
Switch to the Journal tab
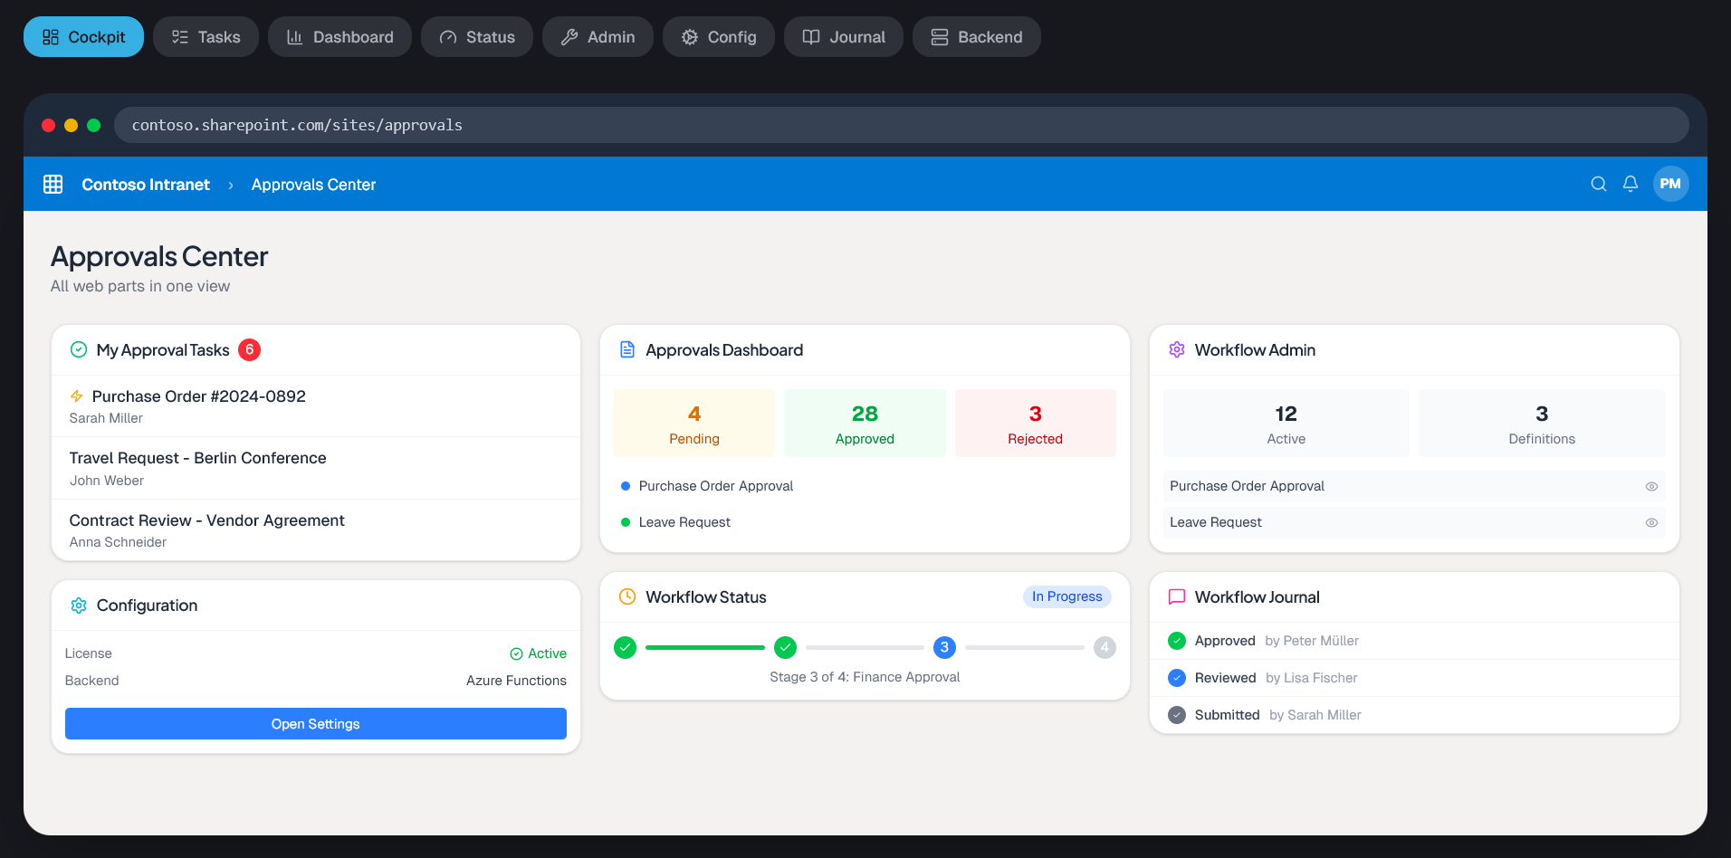pos(843,36)
